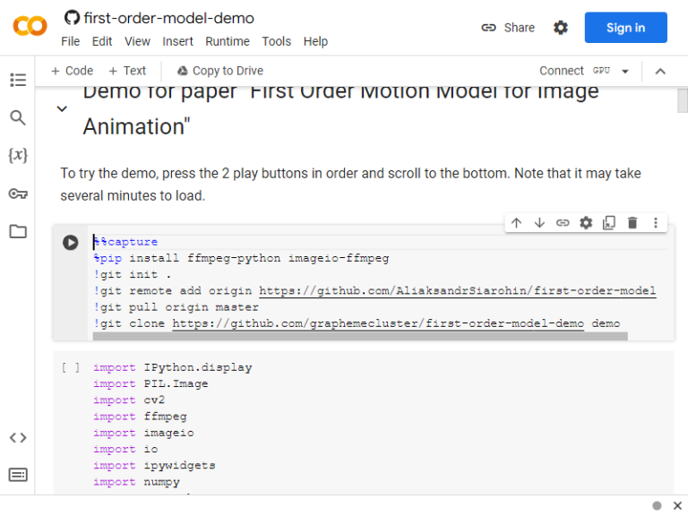Open the variables {x} panel
688x516 pixels.
(x=18, y=155)
